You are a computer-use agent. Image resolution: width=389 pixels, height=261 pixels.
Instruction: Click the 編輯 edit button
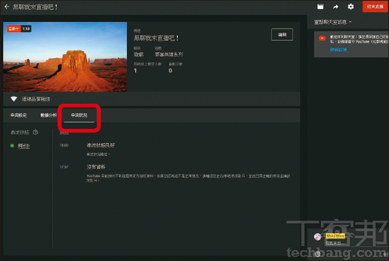pos(282,34)
